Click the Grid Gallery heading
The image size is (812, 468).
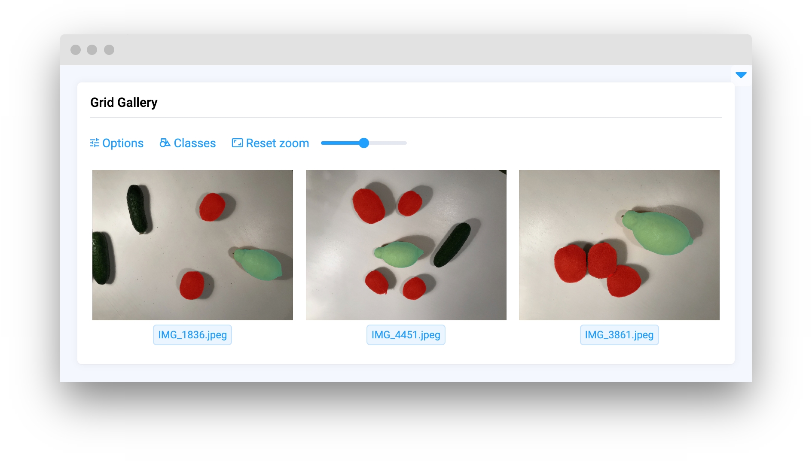(124, 103)
